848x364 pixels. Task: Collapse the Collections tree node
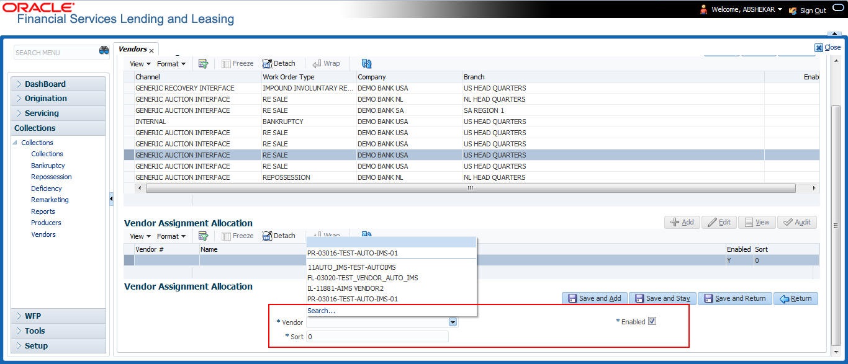pyautogui.click(x=16, y=143)
